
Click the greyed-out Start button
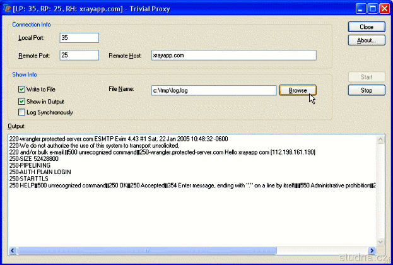367,77
